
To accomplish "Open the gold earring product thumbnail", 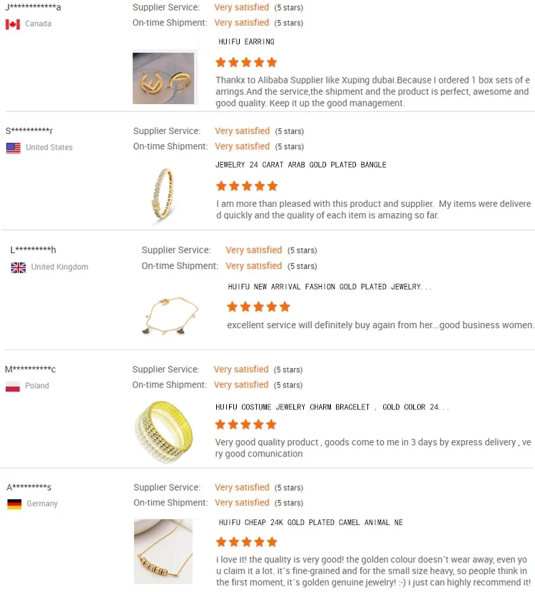I will click(x=163, y=78).
